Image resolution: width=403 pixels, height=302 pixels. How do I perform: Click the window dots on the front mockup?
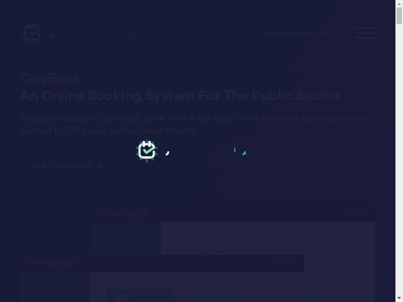point(285,263)
